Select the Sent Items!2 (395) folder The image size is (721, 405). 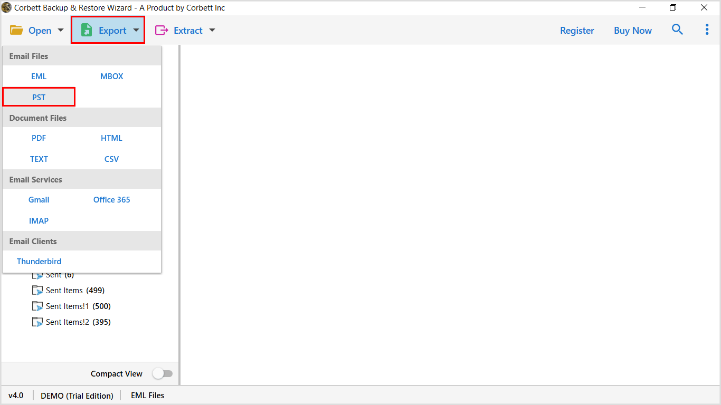click(x=78, y=322)
